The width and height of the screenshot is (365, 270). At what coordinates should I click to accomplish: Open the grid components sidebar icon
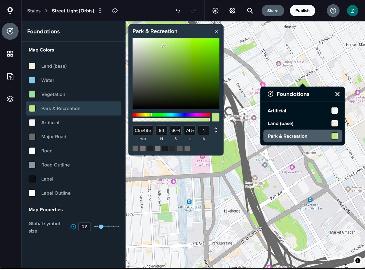[10, 54]
